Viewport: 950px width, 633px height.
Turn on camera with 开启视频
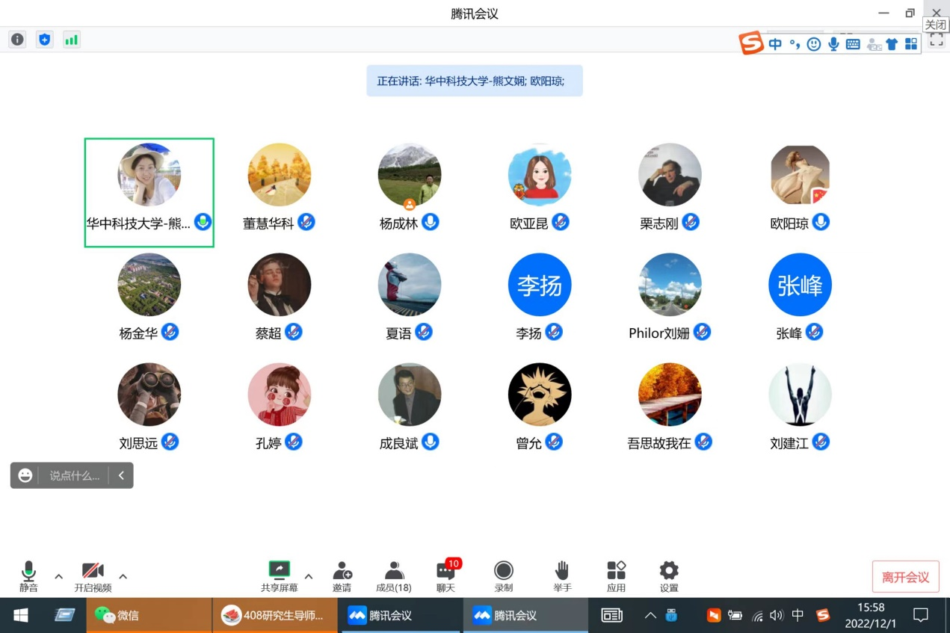click(93, 576)
